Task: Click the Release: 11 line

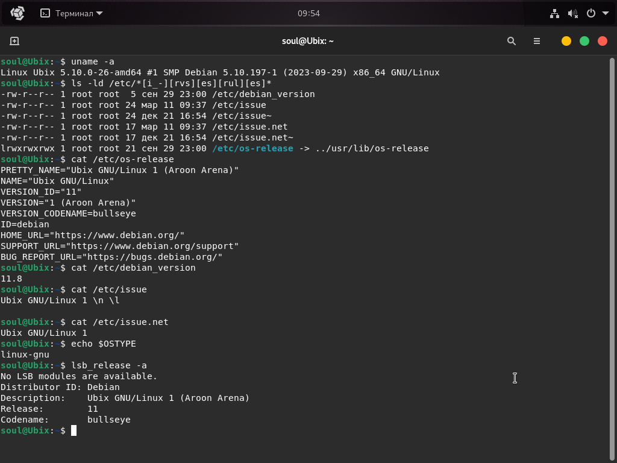Action: [x=49, y=409]
